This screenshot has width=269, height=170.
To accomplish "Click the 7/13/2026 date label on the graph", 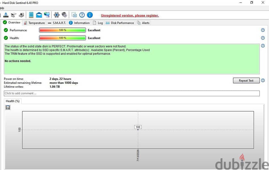I will click(x=138, y=156).
